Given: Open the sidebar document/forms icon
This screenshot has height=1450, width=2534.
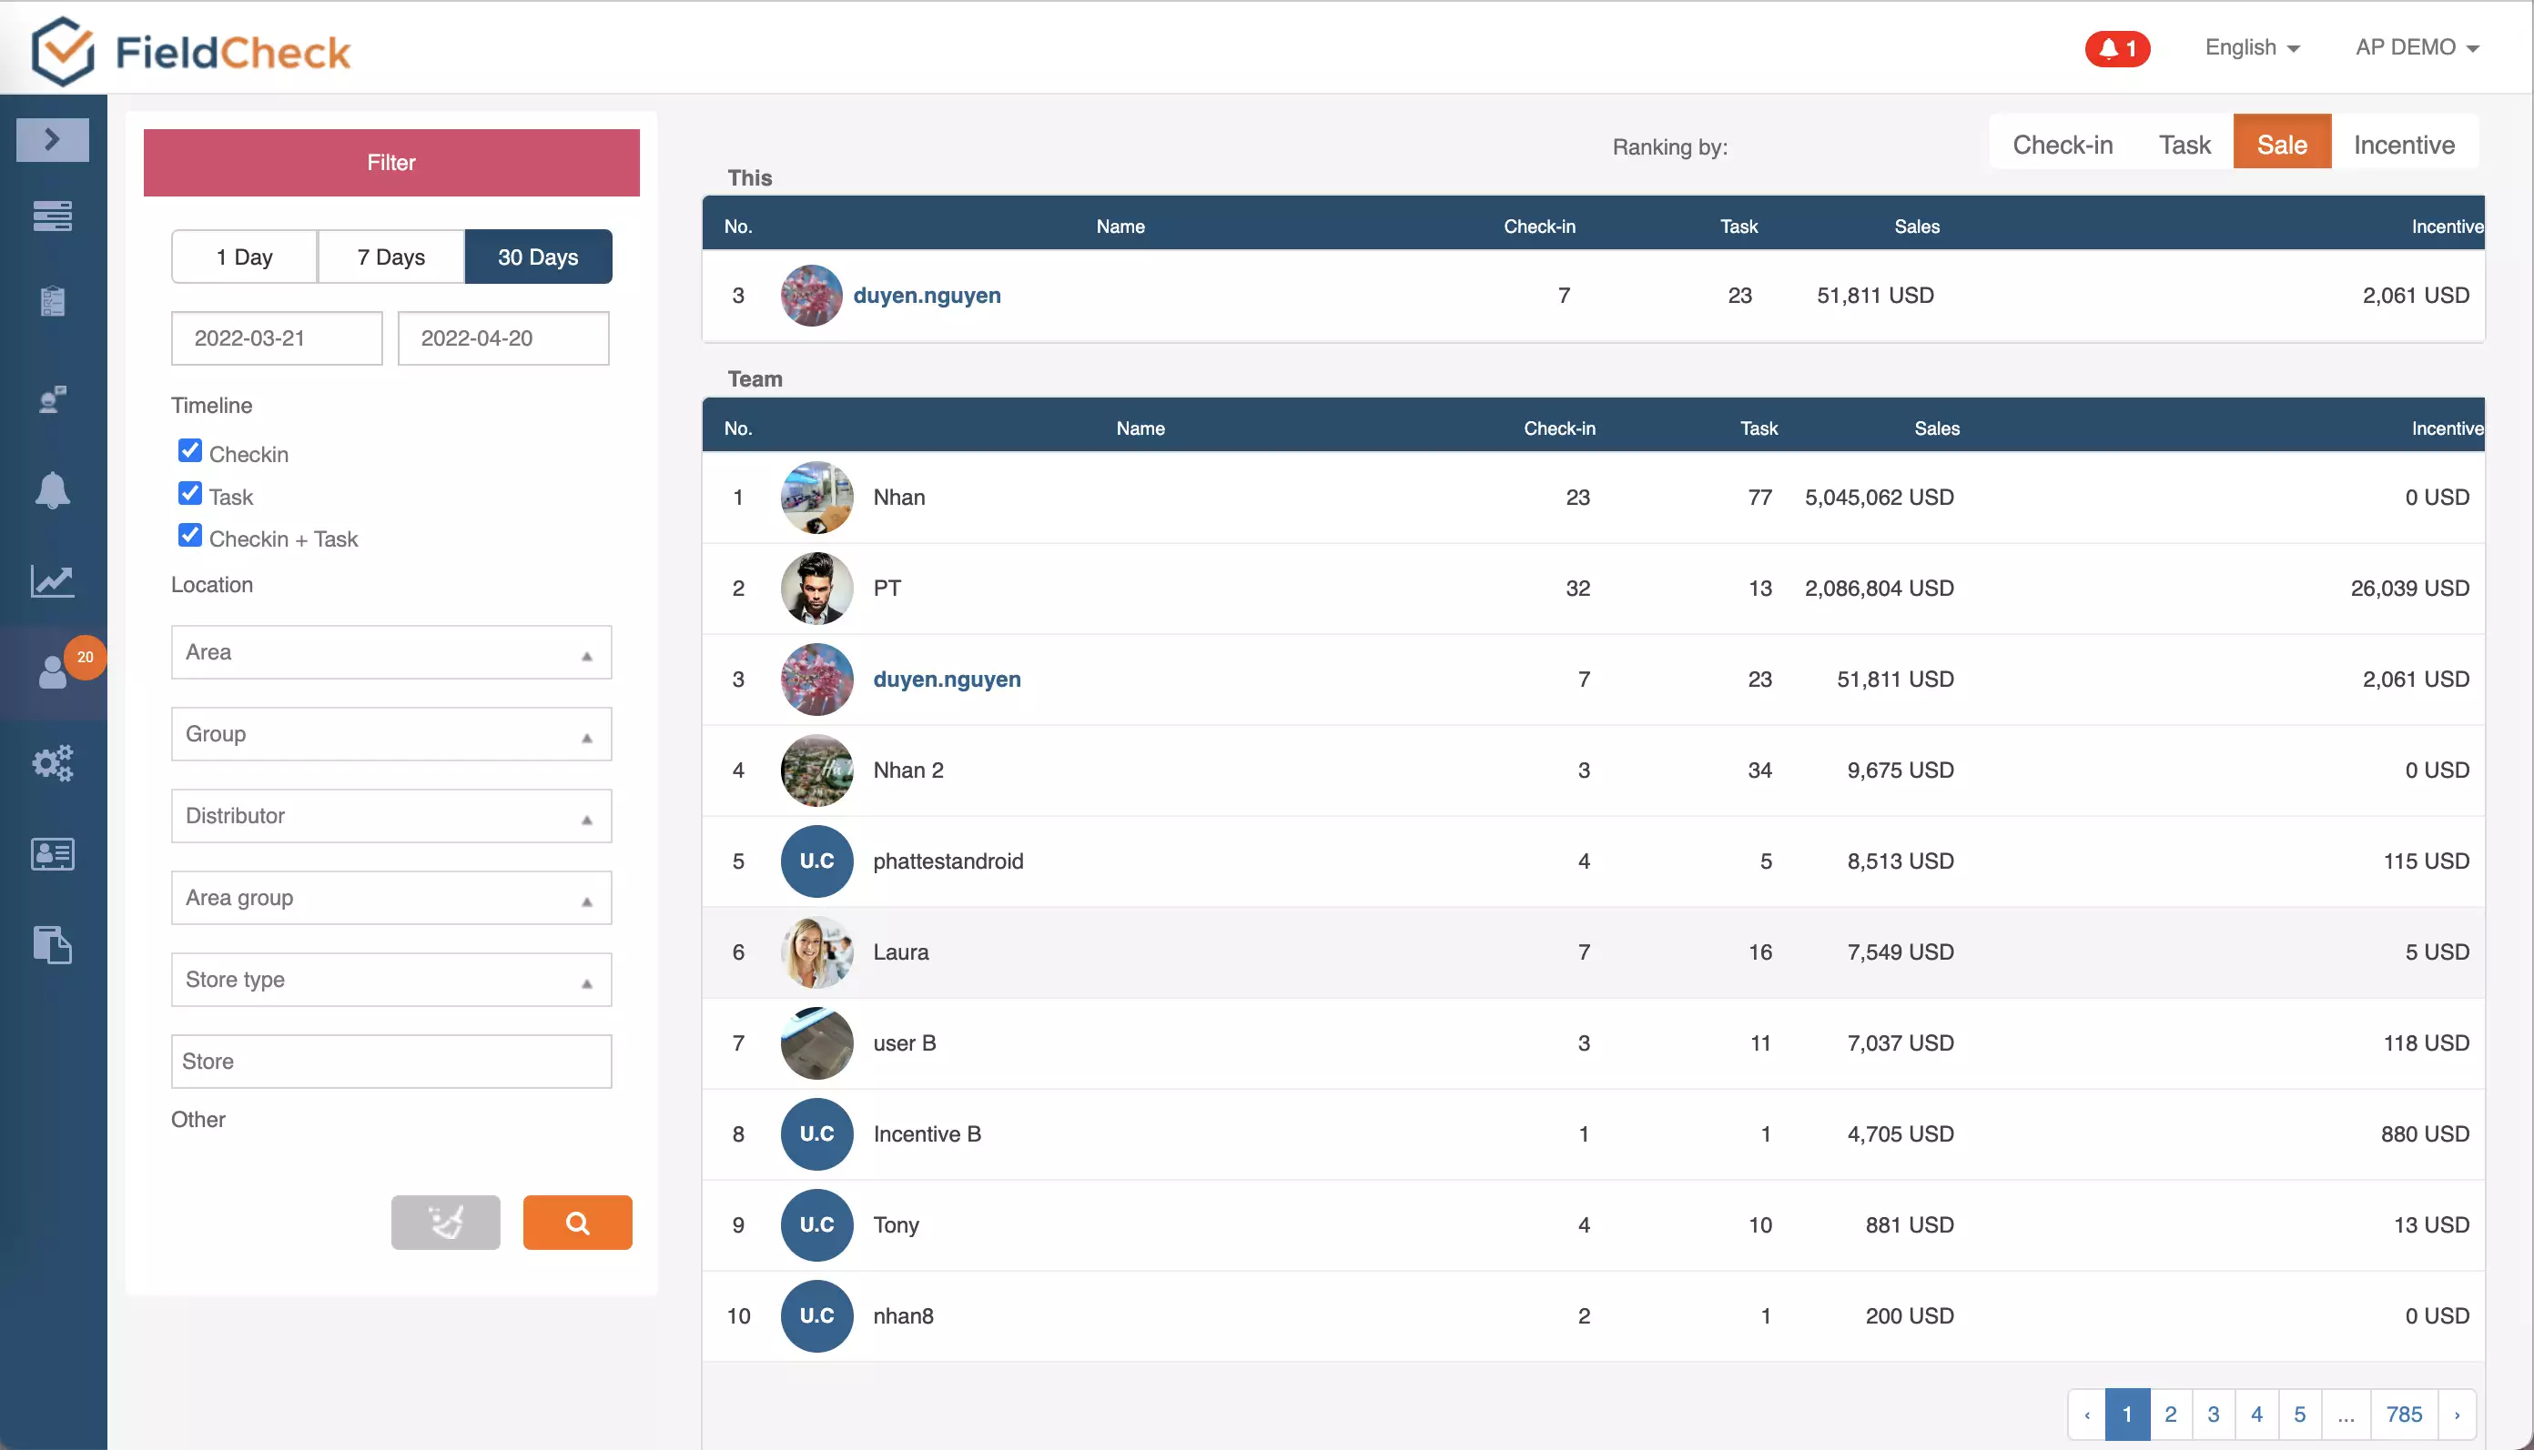Looking at the screenshot, I should click(52, 944).
